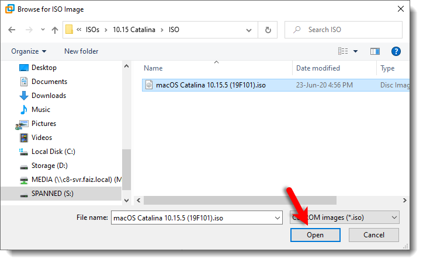Change the view layout icon
Viewport: 423px width, 263px height.
[343, 51]
